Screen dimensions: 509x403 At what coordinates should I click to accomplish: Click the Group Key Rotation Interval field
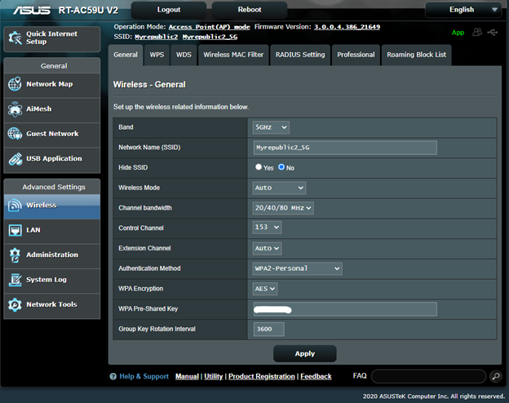coord(269,329)
